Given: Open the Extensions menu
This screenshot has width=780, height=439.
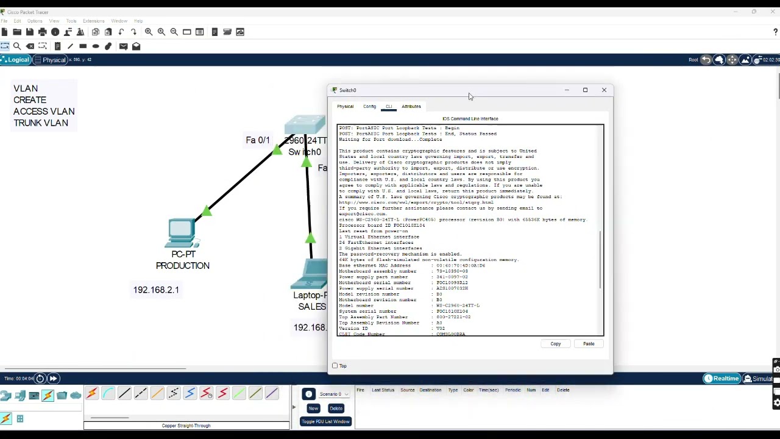Looking at the screenshot, I should [93, 21].
